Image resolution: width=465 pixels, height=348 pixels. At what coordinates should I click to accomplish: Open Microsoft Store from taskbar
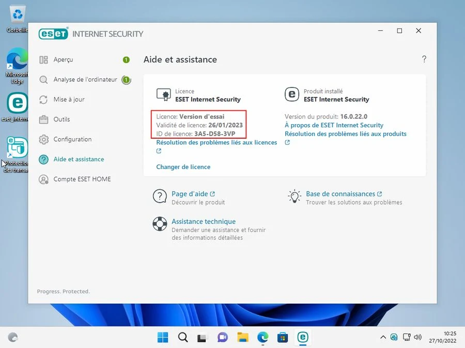click(282, 337)
